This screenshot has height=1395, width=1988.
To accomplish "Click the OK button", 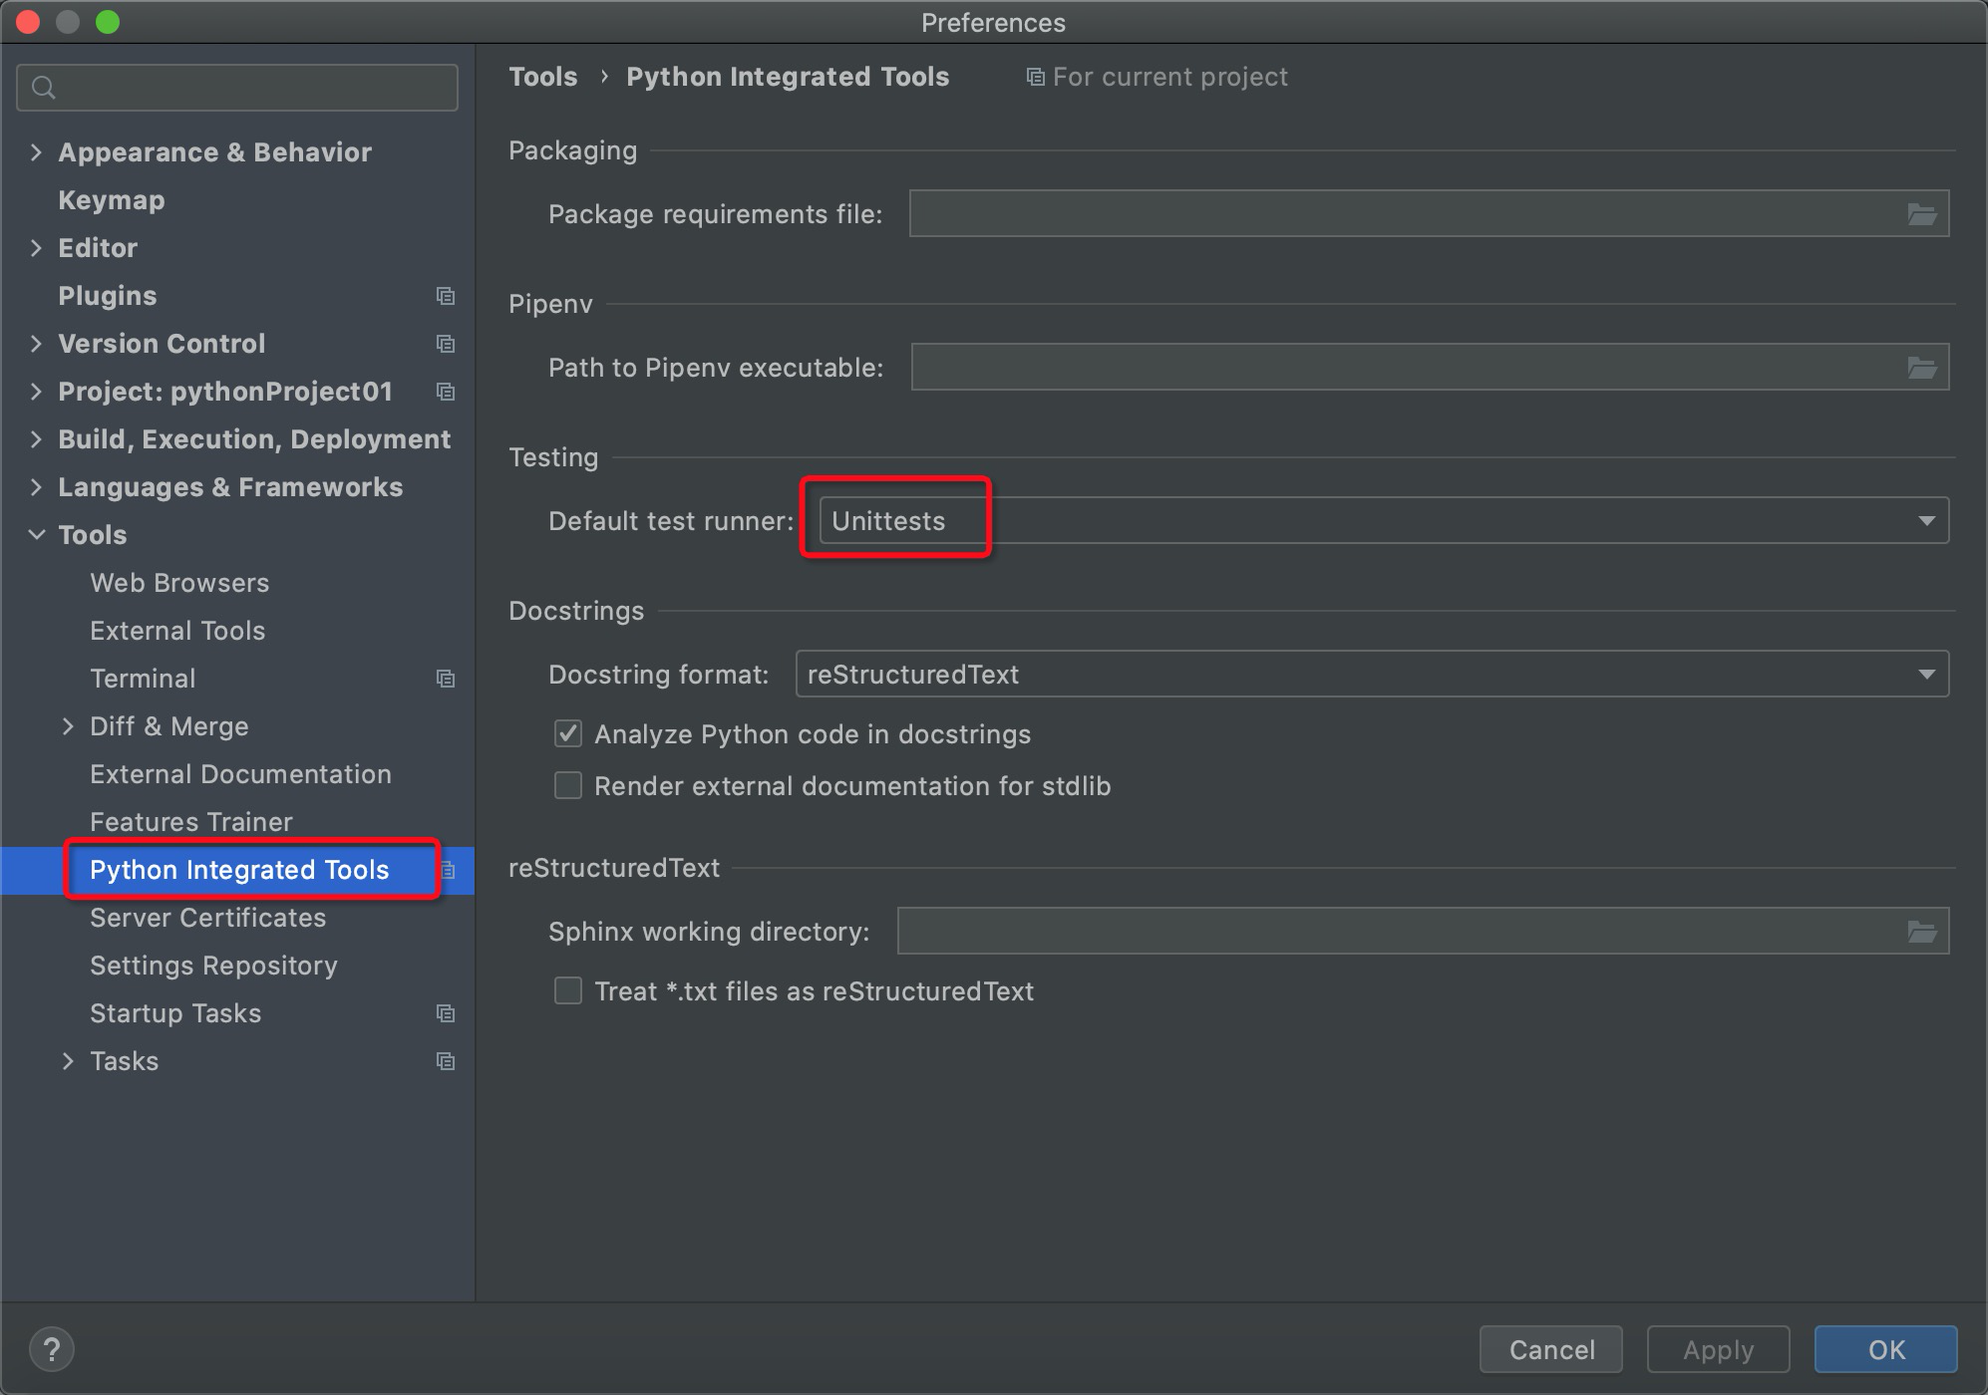I will pyautogui.click(x=1884, y=1349).
